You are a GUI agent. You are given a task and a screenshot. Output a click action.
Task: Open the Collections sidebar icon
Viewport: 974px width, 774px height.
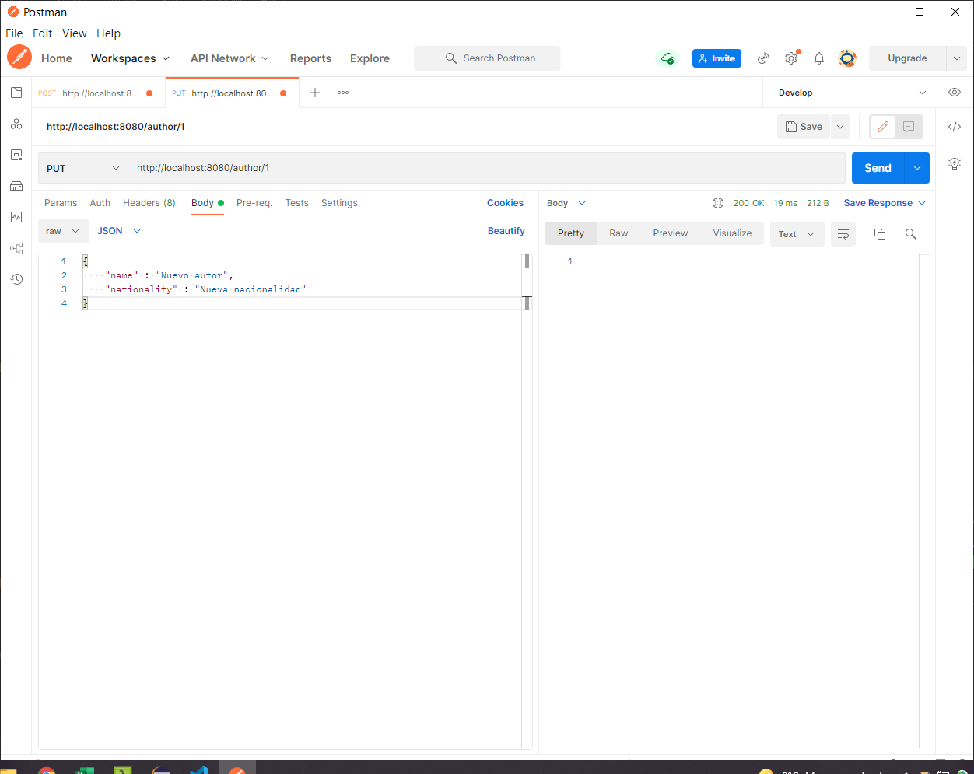[16, 93]
